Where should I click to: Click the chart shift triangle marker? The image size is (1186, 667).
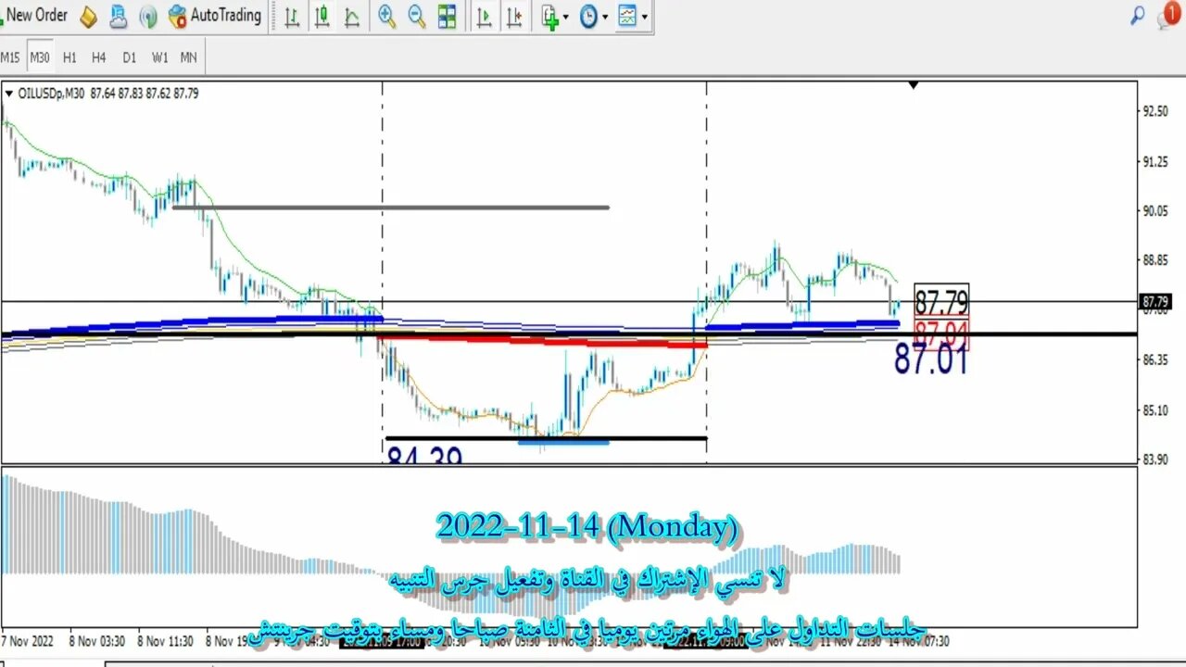[914, 85]
